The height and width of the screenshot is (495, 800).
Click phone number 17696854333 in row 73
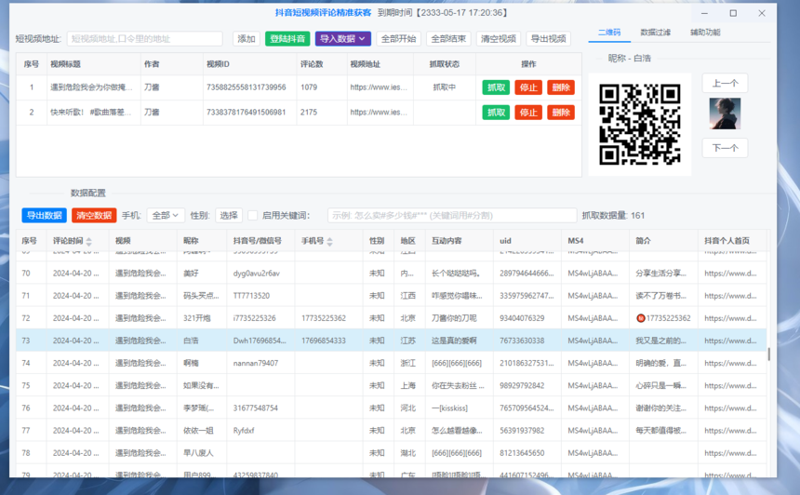tap(324, 341)
